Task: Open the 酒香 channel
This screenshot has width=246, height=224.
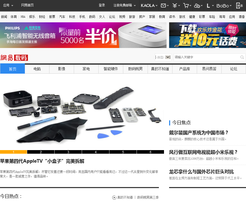Action: click(x=242, y=17)
